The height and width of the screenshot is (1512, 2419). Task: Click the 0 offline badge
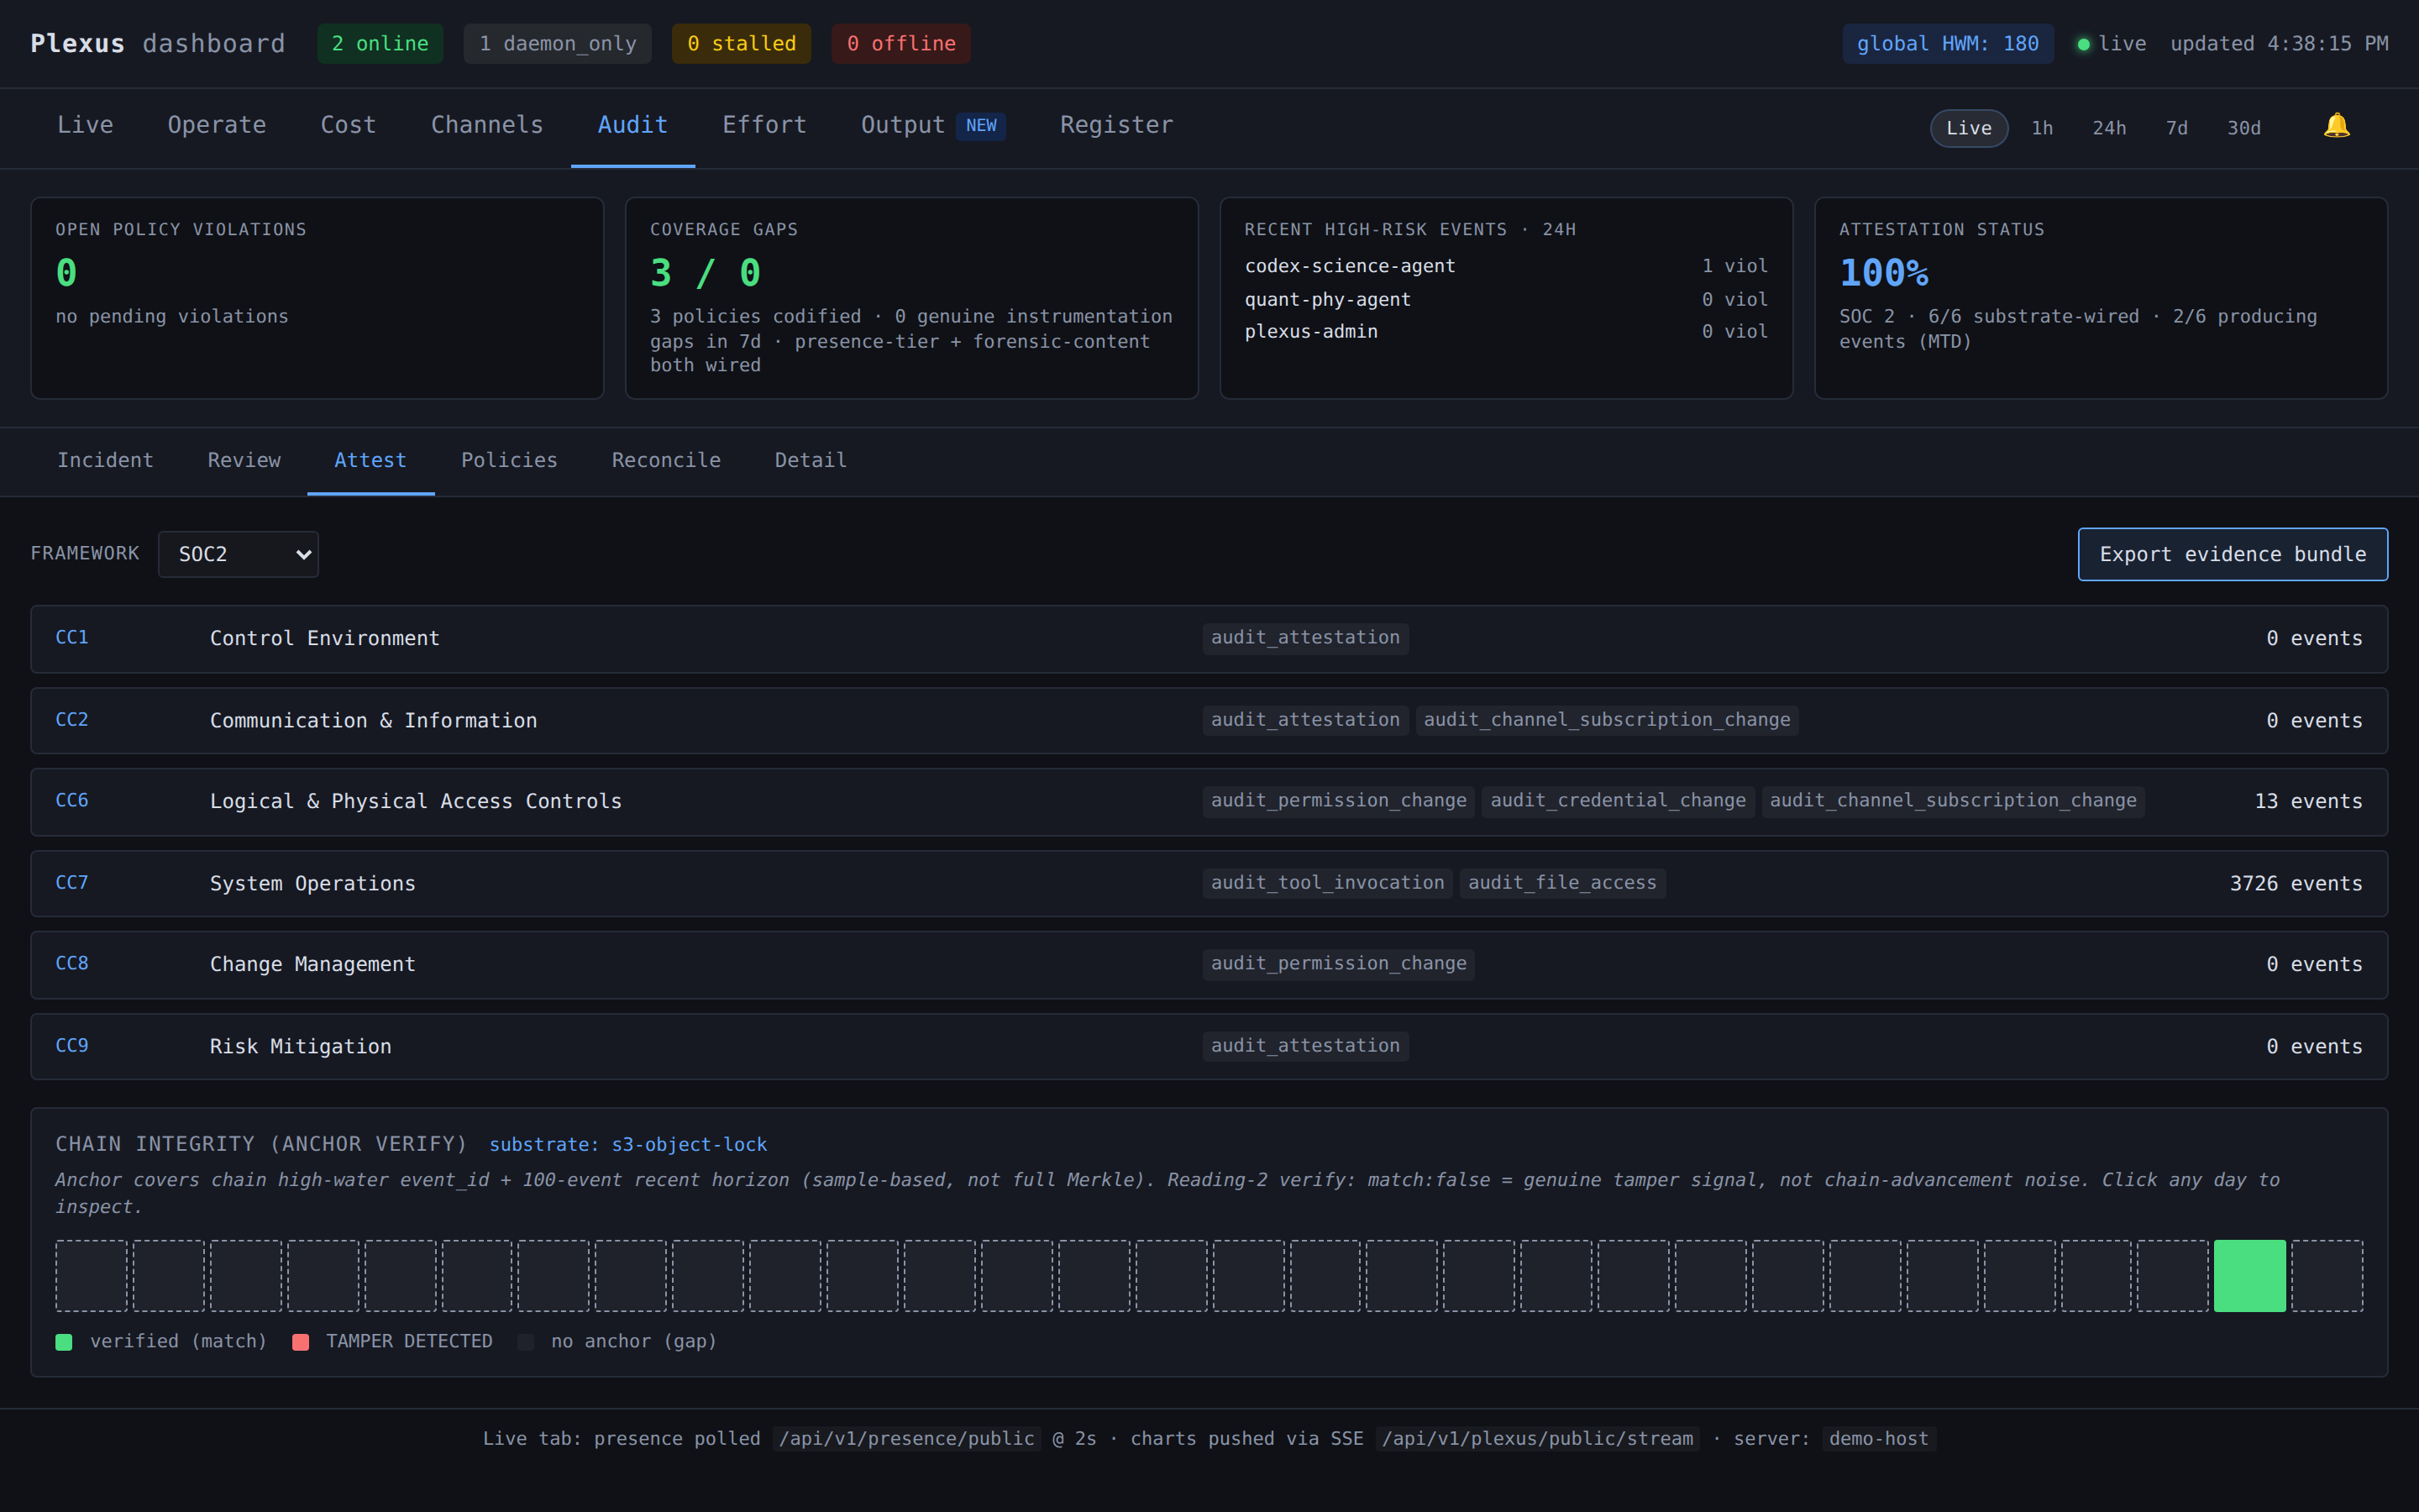coord(900,44)
